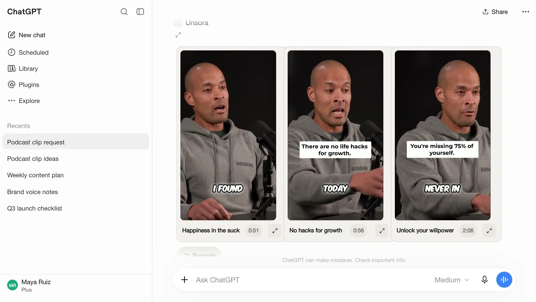Open the Library section
The width and height of the screenshot is (536, 302).
pyautogui.click(x=23, y=69)
